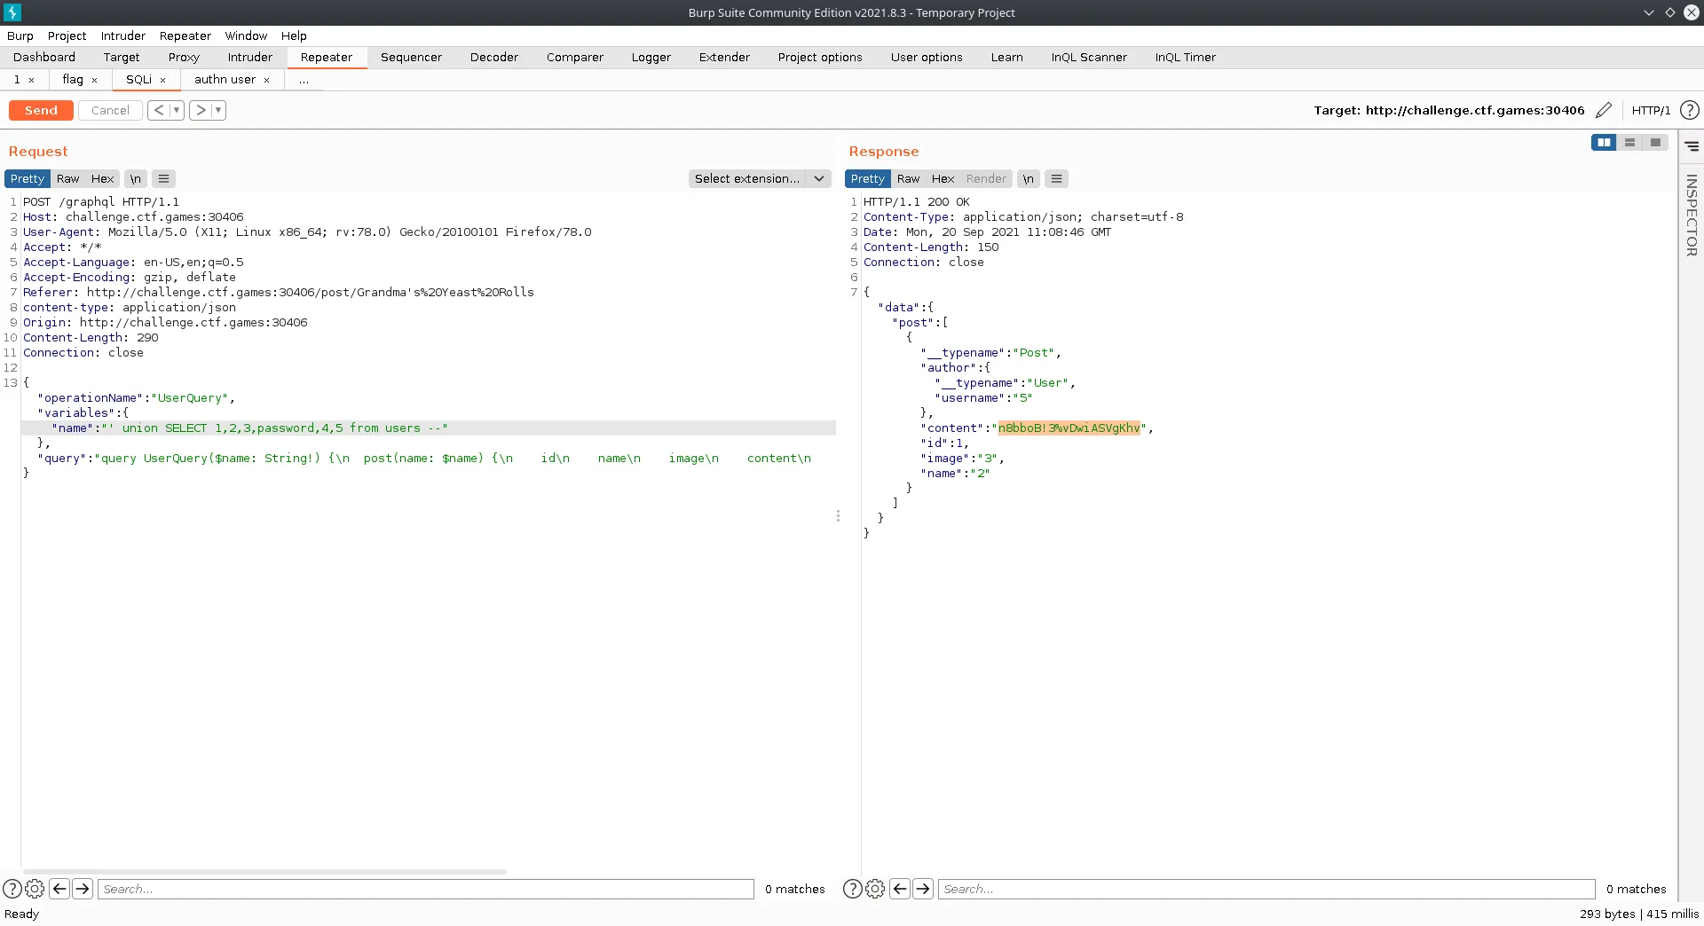This screenshot has width=1704, height=926.
Task: Open history dropdown beside back arrow
Action: point(177,110)
